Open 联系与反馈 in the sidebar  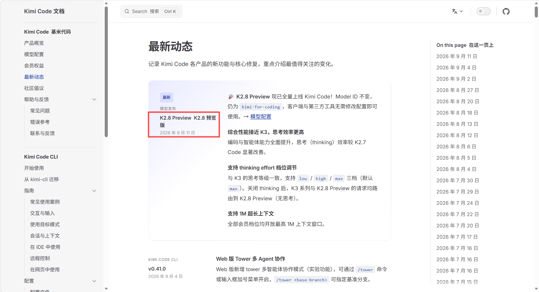tap(42, 133)
